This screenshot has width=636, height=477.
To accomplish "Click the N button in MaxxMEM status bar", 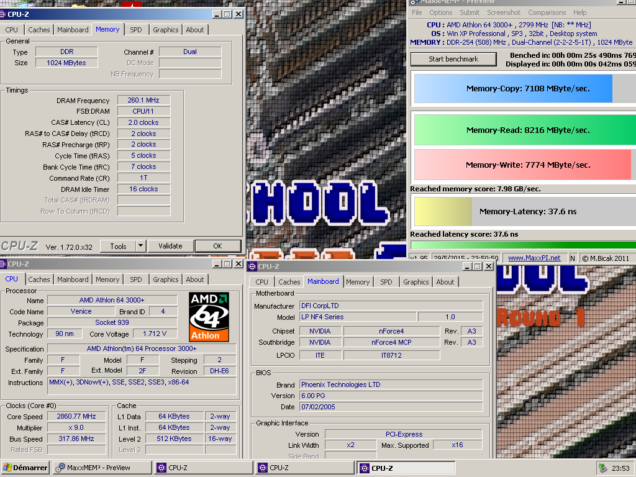I will [x=573, y=258].
